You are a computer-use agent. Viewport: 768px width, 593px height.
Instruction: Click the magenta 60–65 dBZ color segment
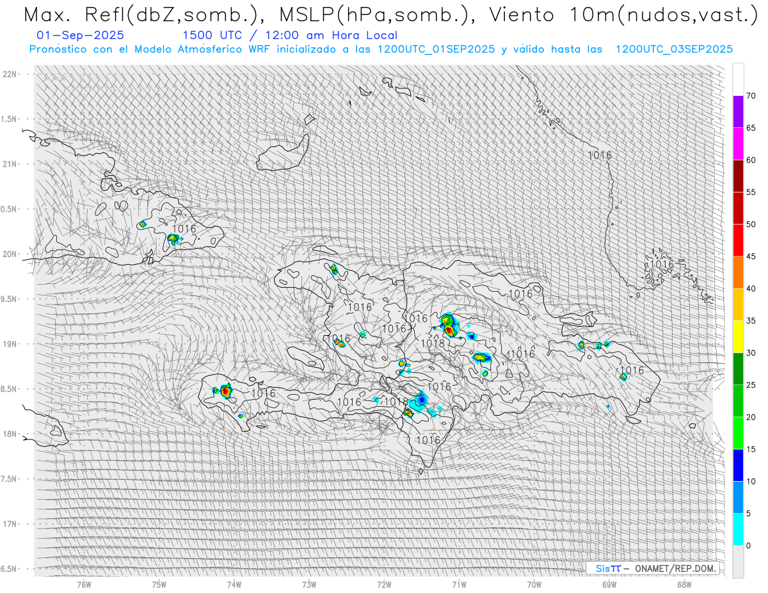(738, 144)
